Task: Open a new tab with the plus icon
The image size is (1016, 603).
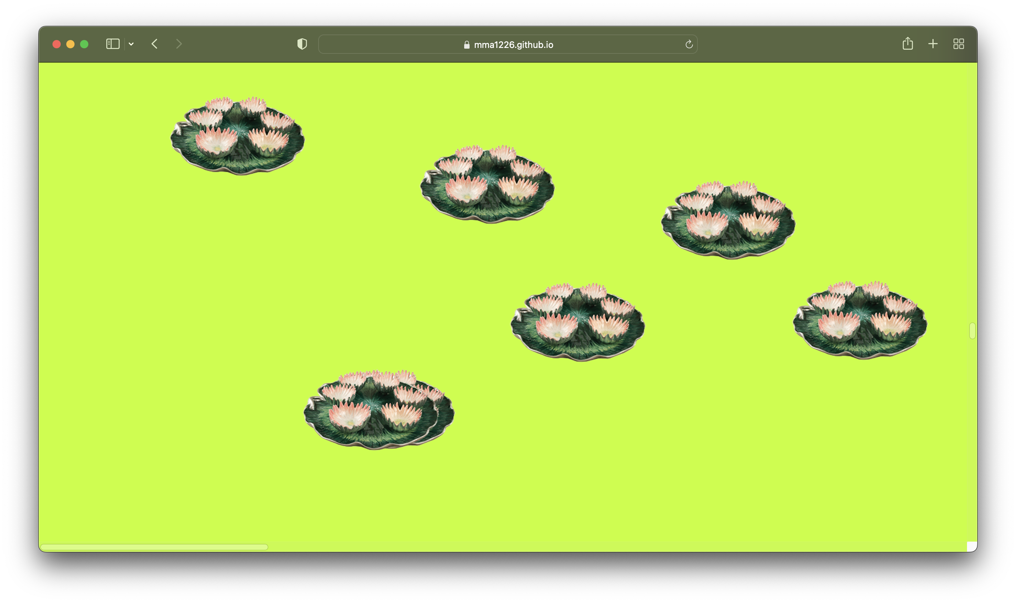Action: 933,44
